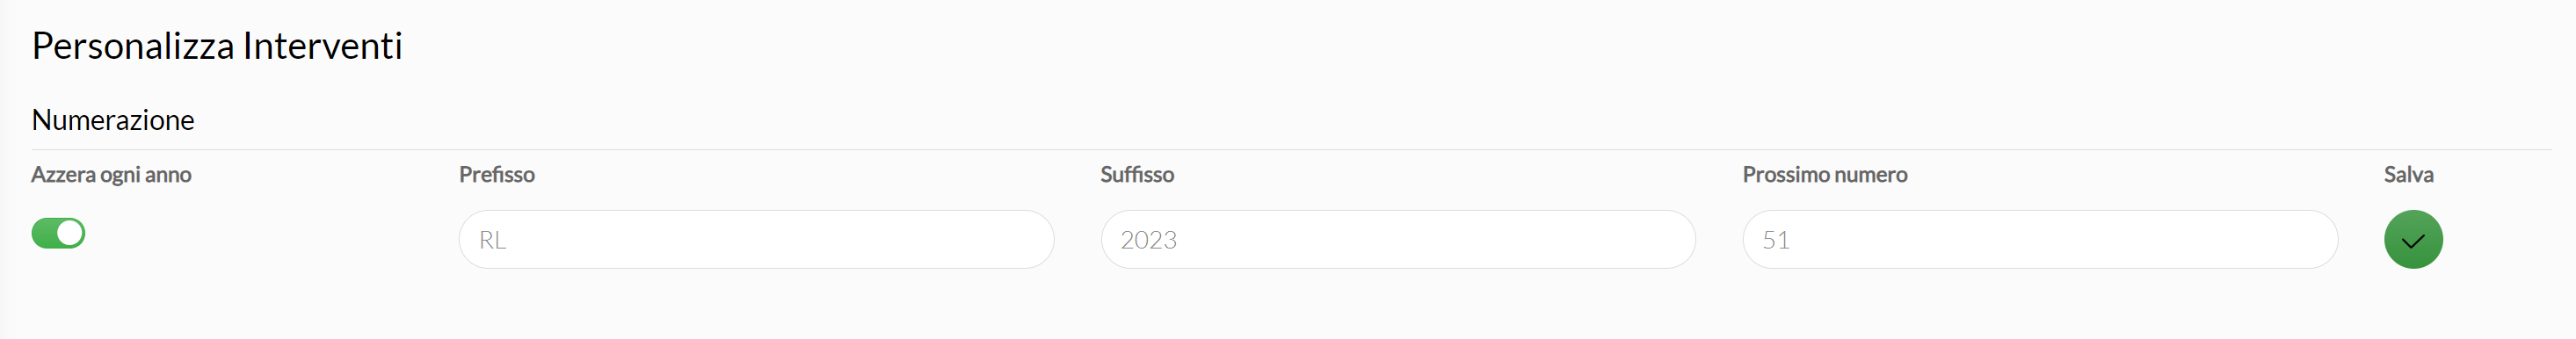Click the Salva column label
Screen dimensions: 2576x339
pyautogui.click(x=2408, y=174)
